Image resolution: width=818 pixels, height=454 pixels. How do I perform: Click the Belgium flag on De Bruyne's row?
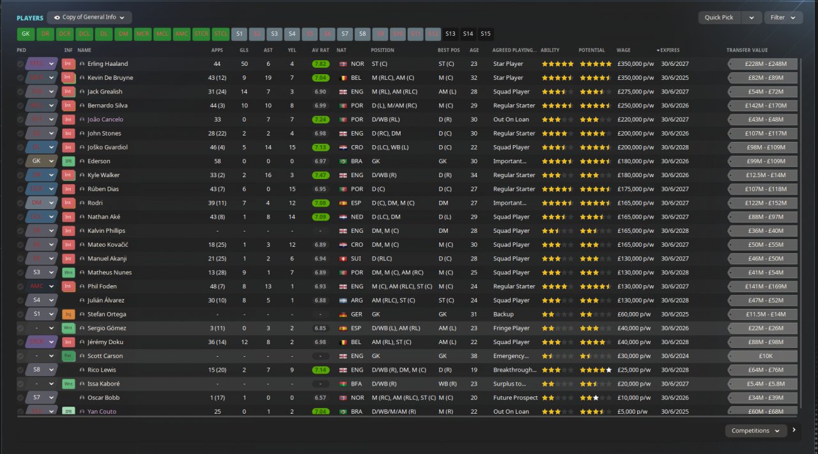(x=343, y=78)
